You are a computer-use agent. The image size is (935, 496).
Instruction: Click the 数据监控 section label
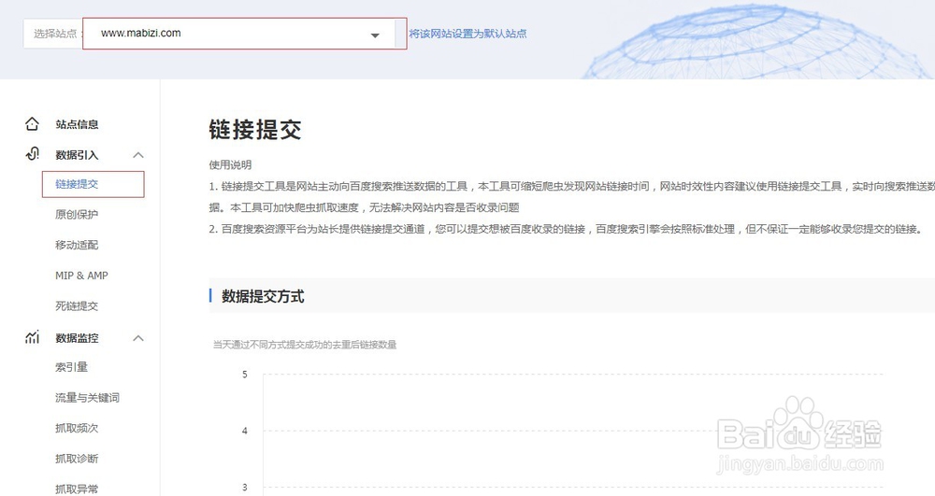tap(77, 337)
